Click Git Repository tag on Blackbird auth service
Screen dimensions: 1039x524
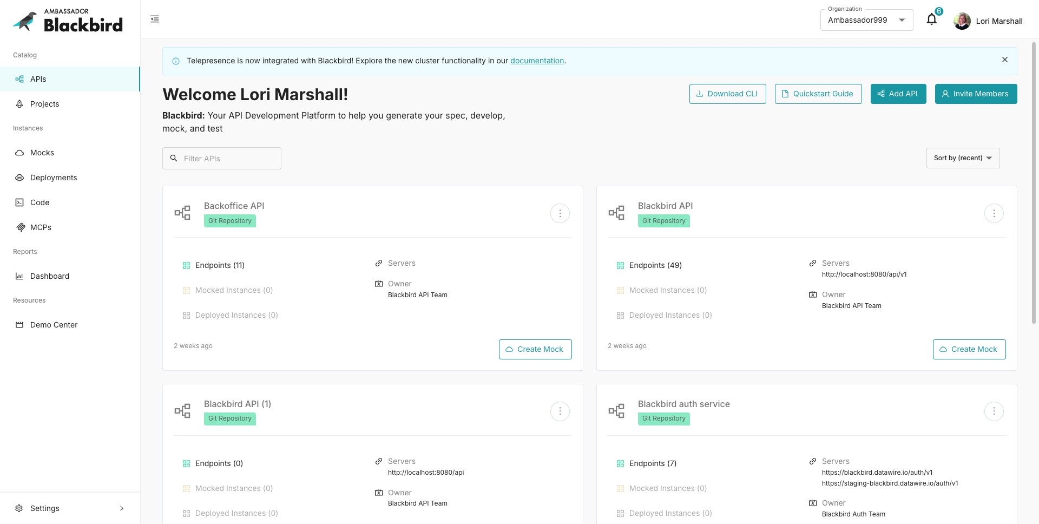[x=664, y=418]
